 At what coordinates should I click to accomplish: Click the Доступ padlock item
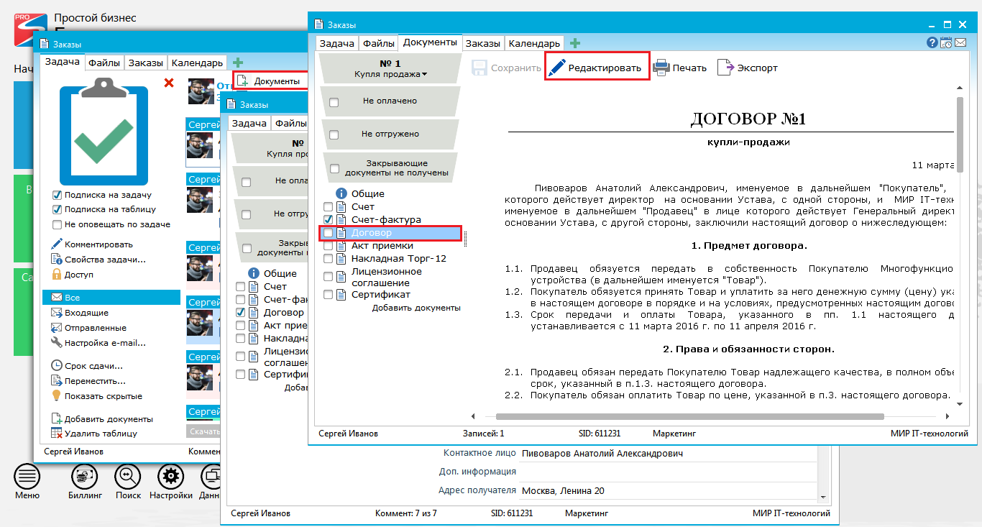tap(73, 275)
